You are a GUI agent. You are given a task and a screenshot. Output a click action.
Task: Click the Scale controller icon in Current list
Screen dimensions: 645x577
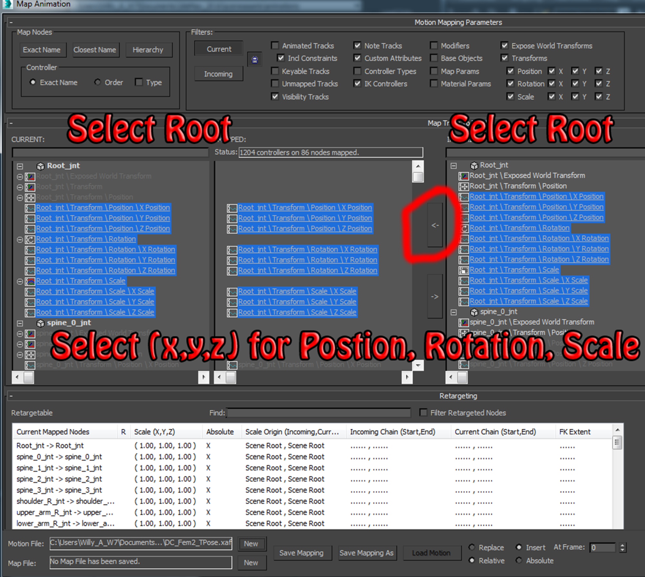(x=30, y=281)
